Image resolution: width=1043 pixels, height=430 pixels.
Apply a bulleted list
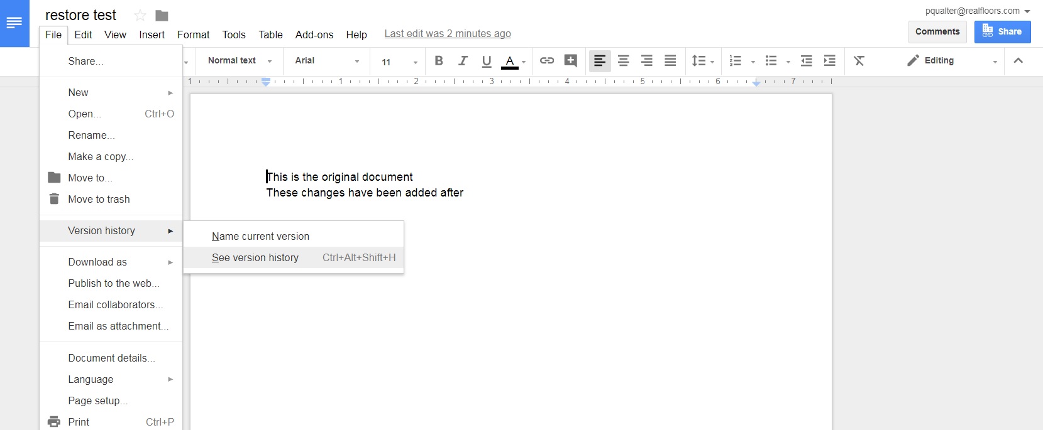(x=771, y=61)
